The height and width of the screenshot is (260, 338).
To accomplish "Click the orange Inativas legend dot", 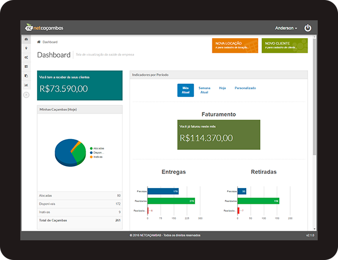I will pyautogui.click(x=91, y=157).
